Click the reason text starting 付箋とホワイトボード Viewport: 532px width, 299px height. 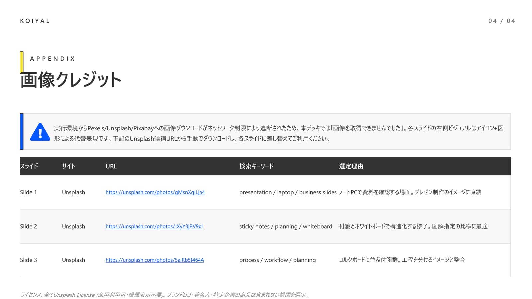click(x=413, y=226)
